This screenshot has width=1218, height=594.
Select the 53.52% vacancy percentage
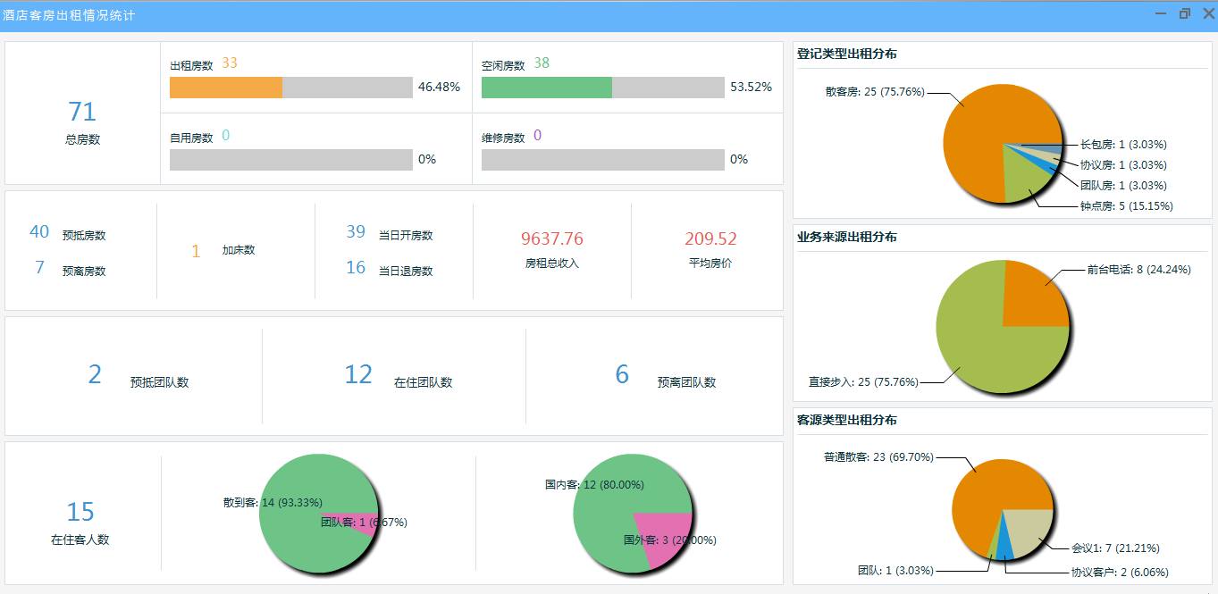click(751, 88)
